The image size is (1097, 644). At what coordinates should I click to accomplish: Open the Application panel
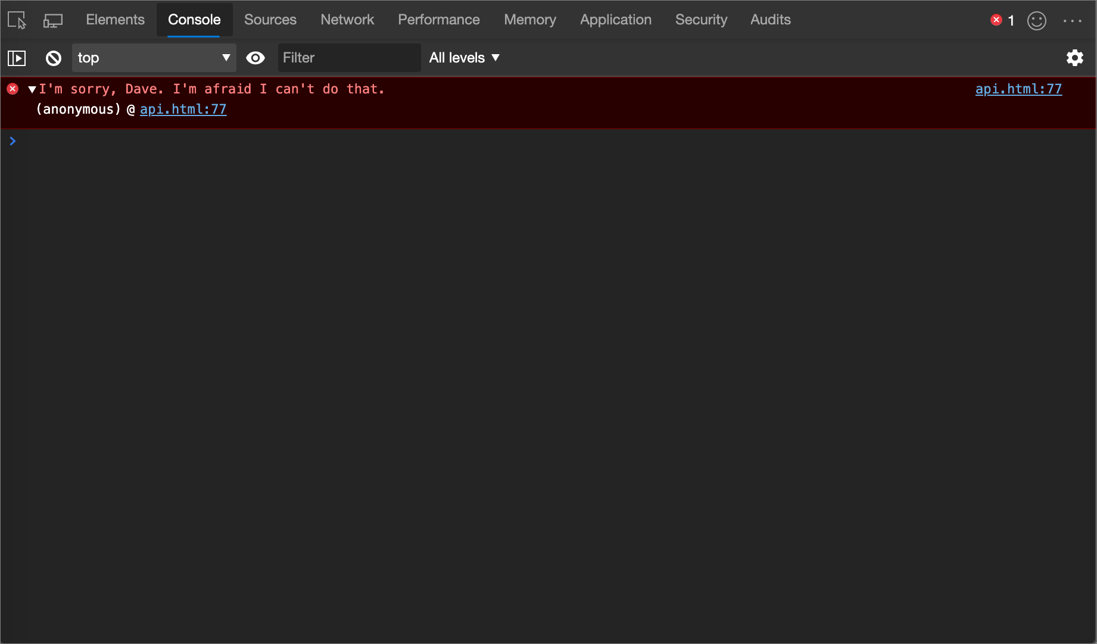pos(615,20)
